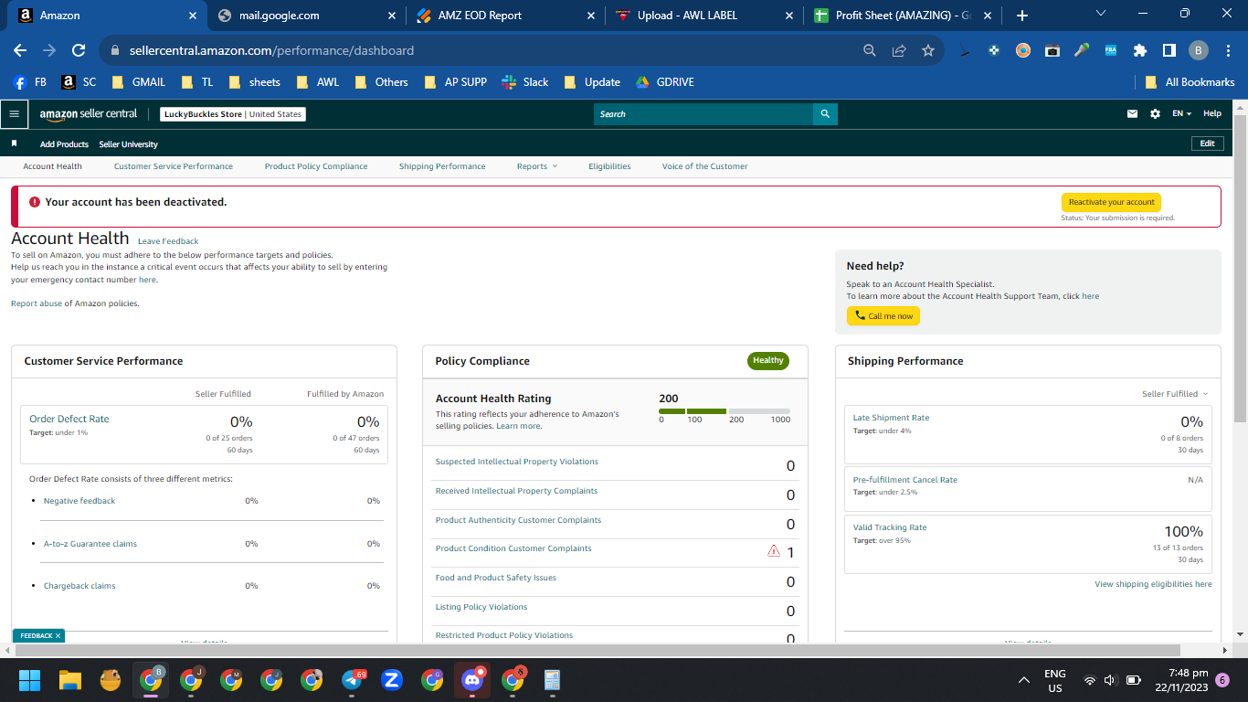Open the Chrome profile B avatar

(1199, 50)
